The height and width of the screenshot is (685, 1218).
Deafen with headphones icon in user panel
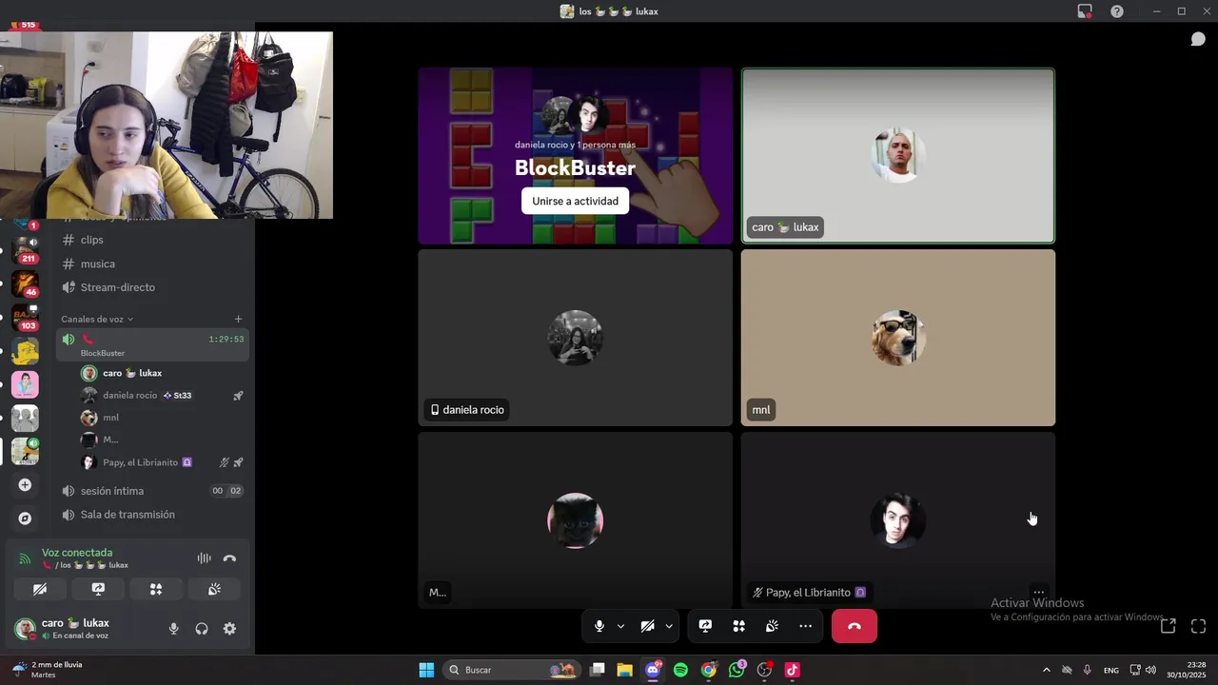point(202,628)
